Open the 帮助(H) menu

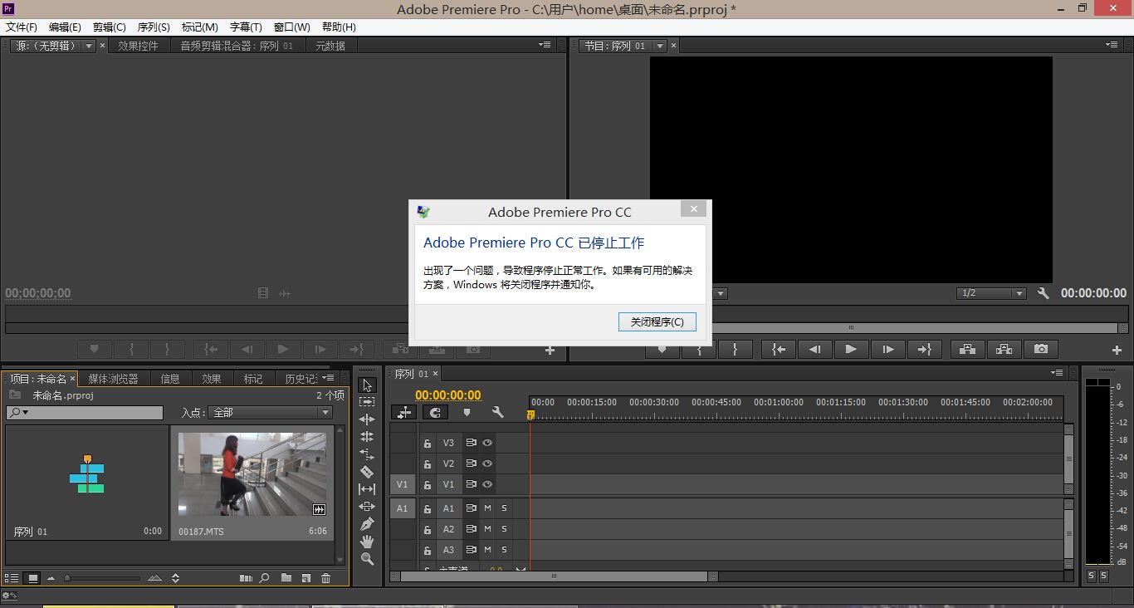(339, 27)
